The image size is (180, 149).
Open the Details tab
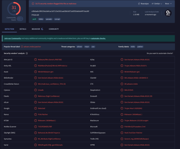23,29
